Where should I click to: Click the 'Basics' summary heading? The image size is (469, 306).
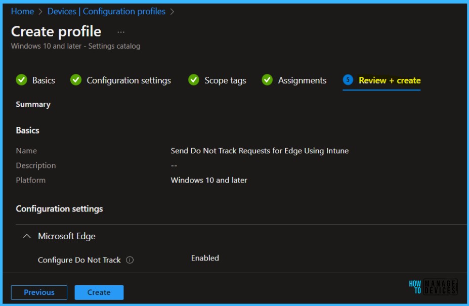[x=27, y=130]
